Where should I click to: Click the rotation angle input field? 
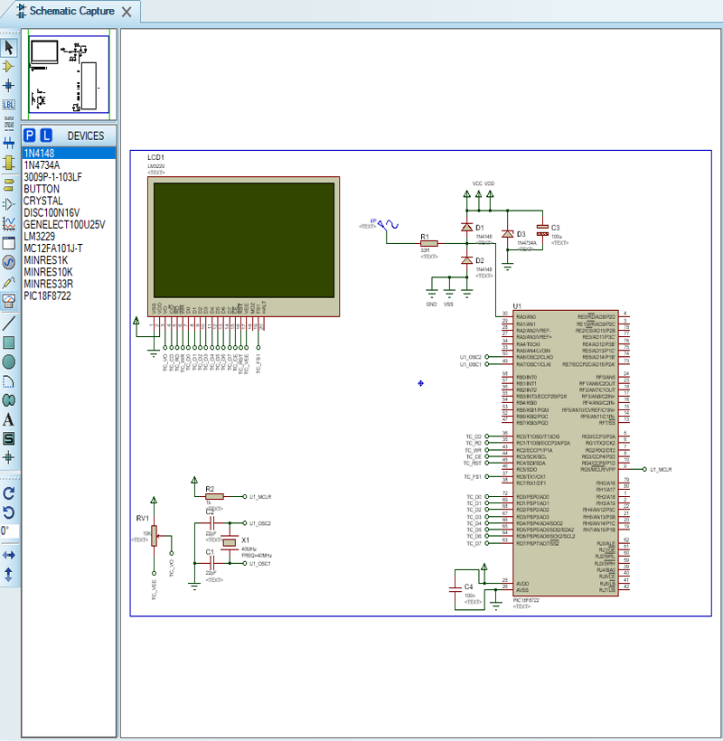(x=8, y=531)
